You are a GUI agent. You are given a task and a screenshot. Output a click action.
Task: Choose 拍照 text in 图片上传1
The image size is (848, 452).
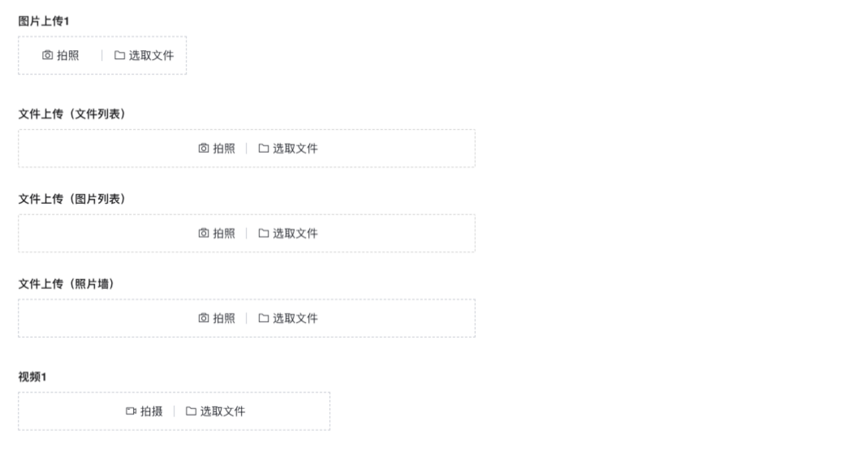coord(68,55)
